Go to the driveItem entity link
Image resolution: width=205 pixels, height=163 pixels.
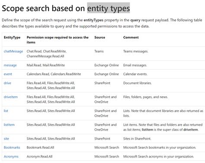(11, 97)
